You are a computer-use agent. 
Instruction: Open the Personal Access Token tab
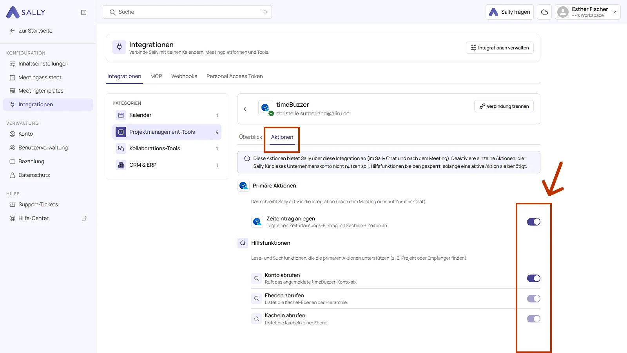pos(235,76)
